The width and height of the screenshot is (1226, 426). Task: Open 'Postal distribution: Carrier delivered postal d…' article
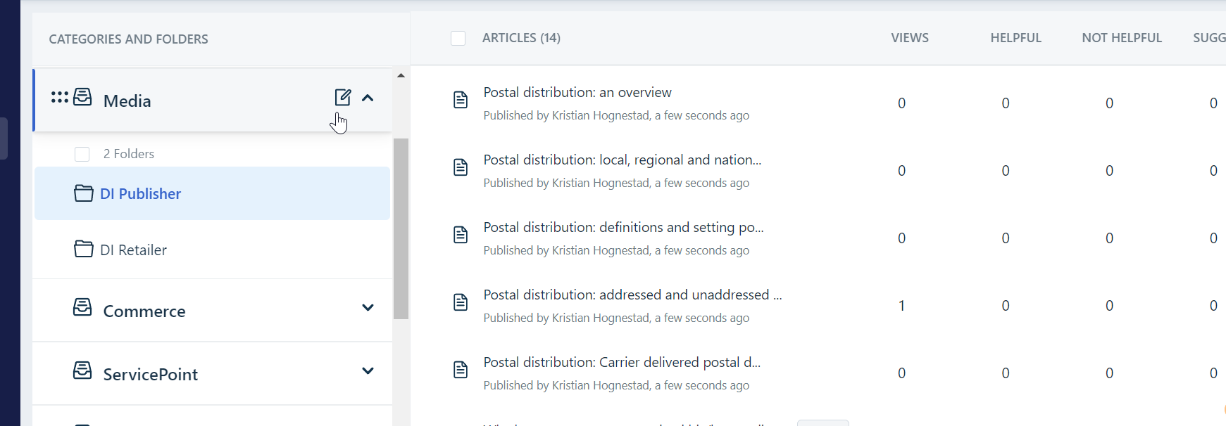coord(623,362)
